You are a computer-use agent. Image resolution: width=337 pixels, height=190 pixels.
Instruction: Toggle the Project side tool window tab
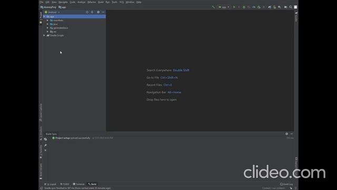41,17
